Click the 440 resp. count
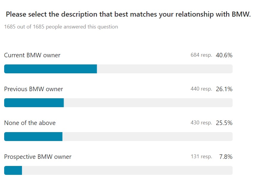 (x=201, y=89)
